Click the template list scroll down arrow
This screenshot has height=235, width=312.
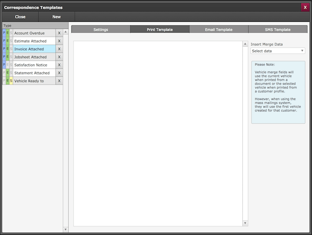pyautogui.click(x=66, y=229)
